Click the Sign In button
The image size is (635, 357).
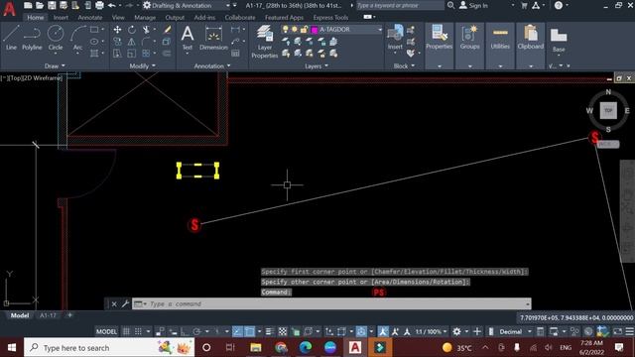tap(474, 5)
